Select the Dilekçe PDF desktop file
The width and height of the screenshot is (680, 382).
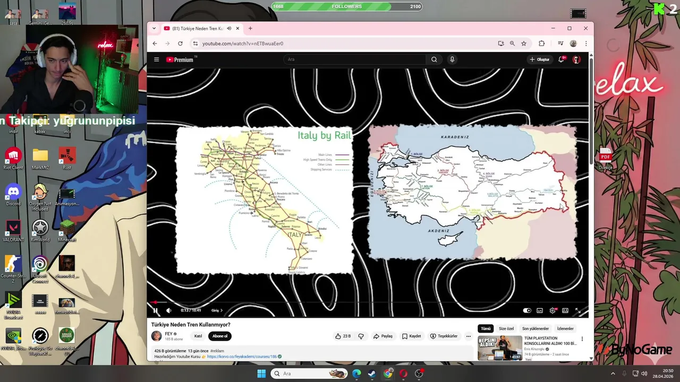click(606, 159)
